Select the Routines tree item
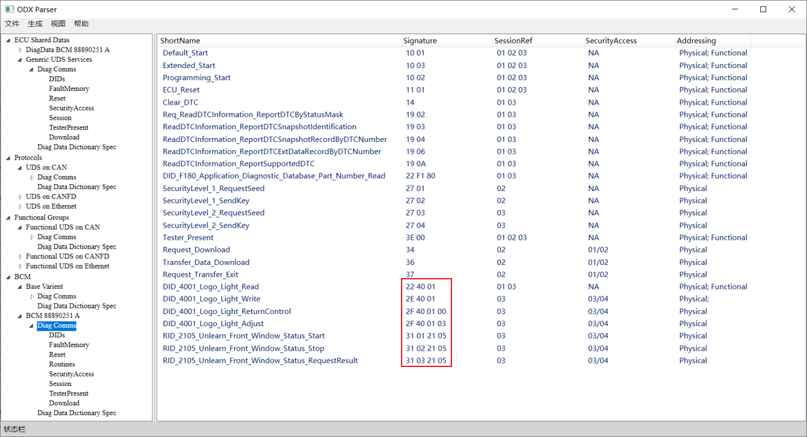 [x=62, y=364]
